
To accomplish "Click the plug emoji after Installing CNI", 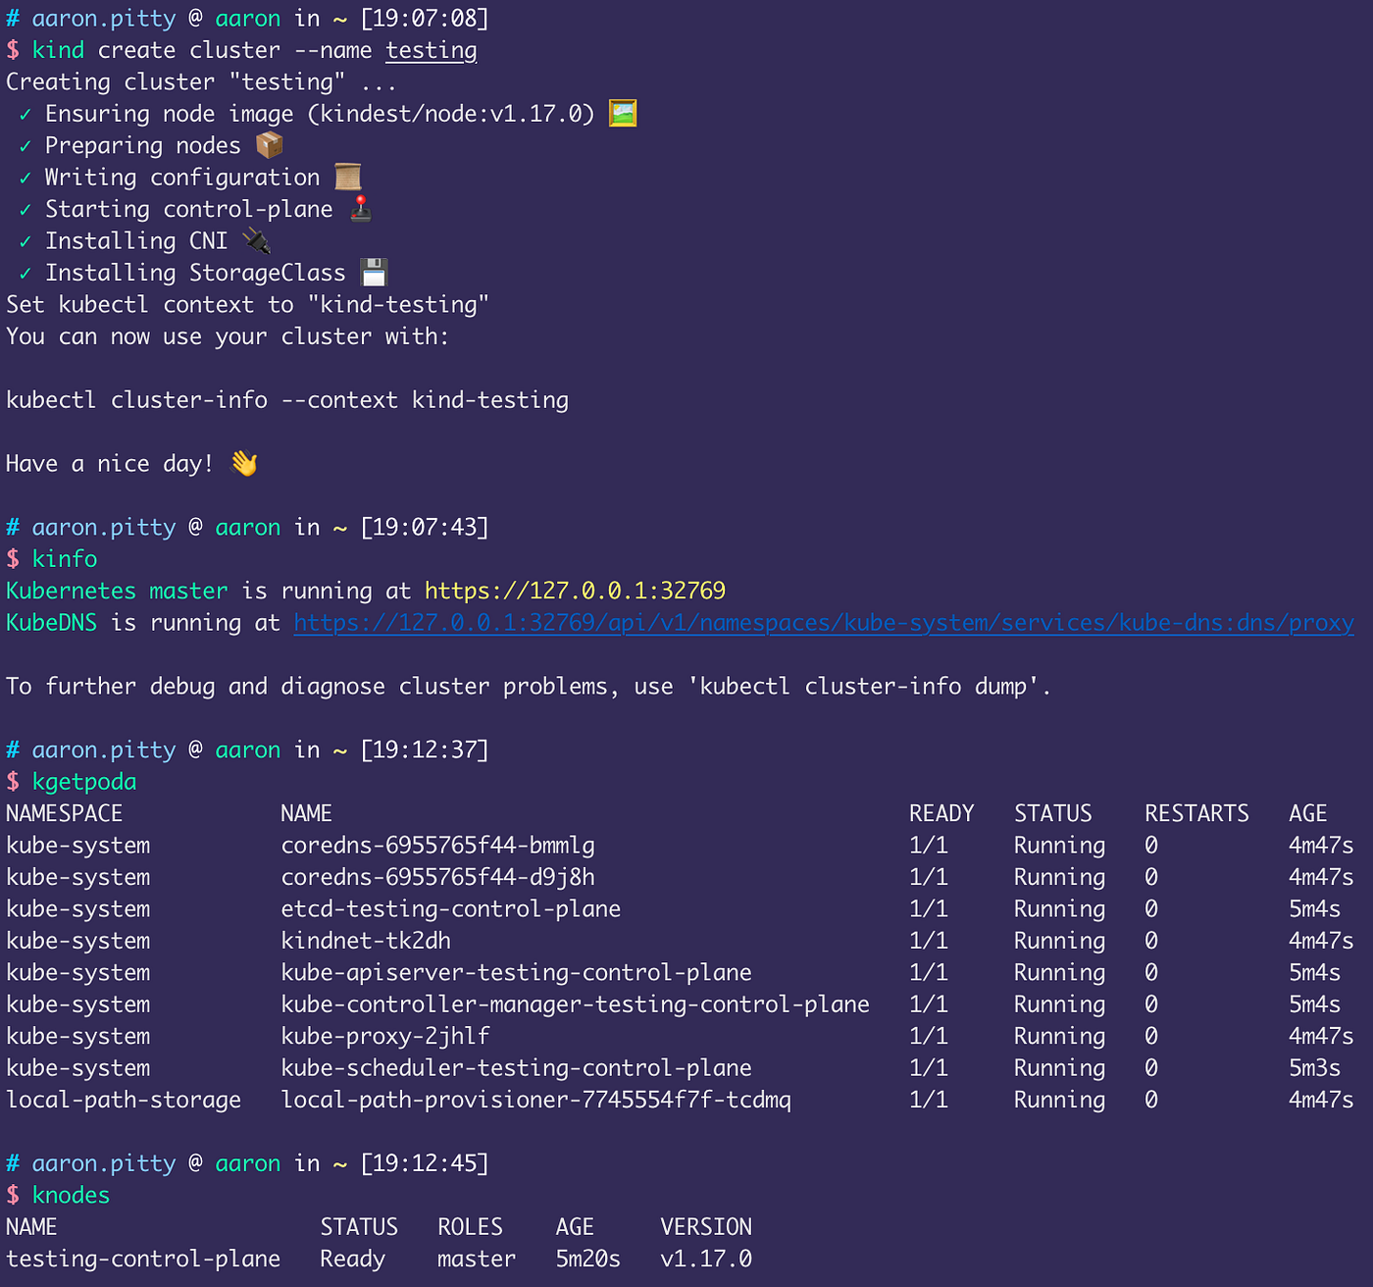I will (x=257, y=240).
